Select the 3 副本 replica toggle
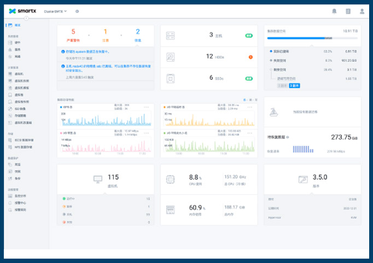Screen dimensions: 373x263 pyautogui.click(x=294, y=86)
